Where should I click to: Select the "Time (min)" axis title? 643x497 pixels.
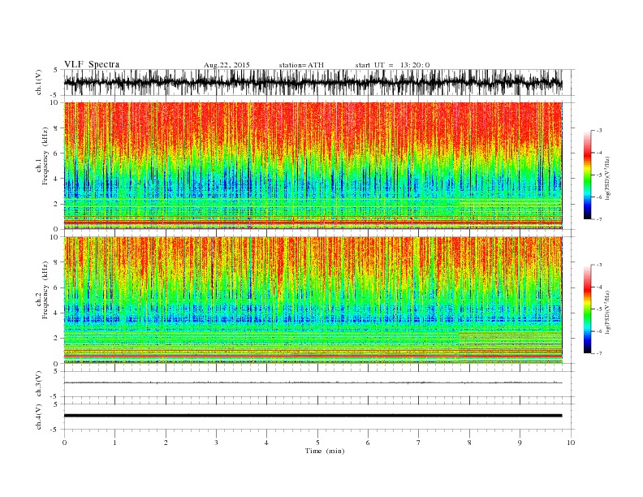pos(325,451)
